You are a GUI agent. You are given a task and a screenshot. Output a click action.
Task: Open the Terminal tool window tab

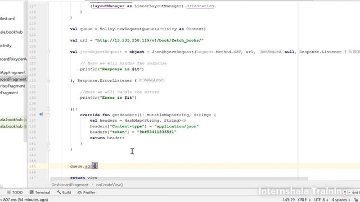tap(40, 192)
